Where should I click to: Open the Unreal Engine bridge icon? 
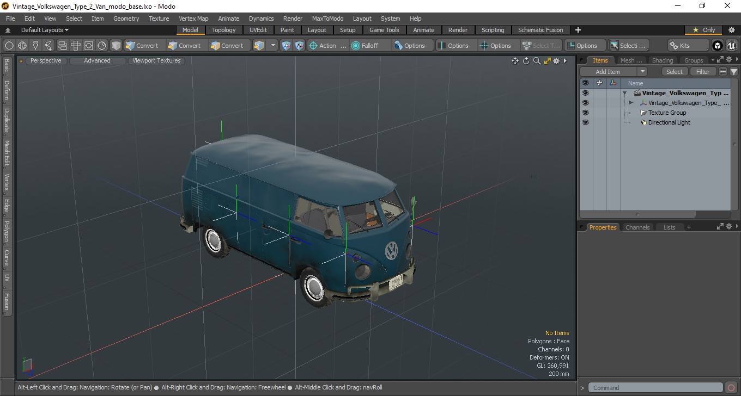[x=732, y=46]
